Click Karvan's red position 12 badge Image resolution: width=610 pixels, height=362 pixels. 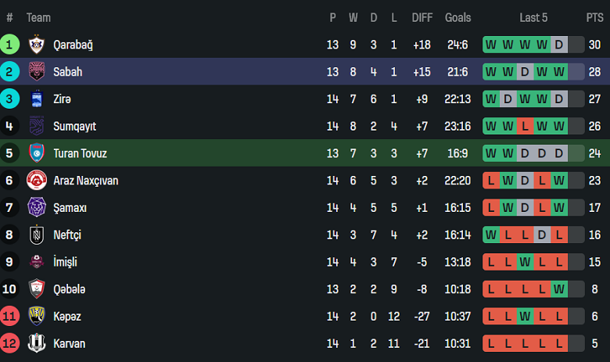pos(10,343)
